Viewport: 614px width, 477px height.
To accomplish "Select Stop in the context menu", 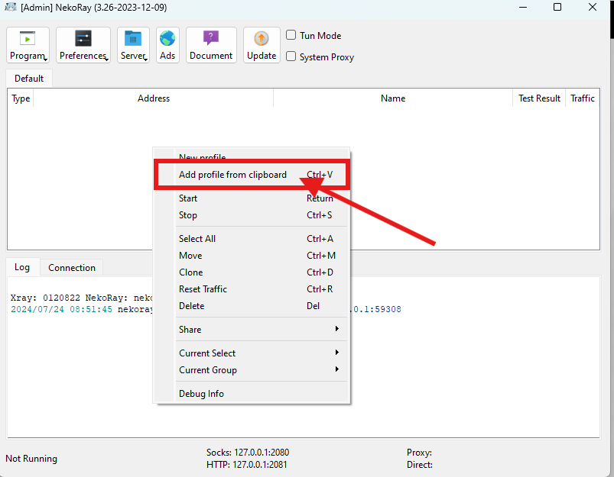I will click(x=251, y=215).
